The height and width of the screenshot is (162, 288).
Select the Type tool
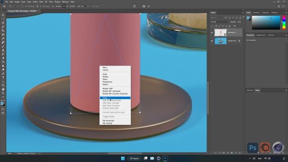point(3,77)
